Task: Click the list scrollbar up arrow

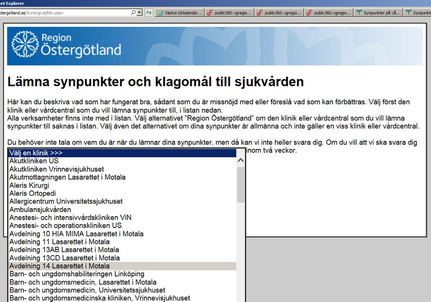Action: 240,161
